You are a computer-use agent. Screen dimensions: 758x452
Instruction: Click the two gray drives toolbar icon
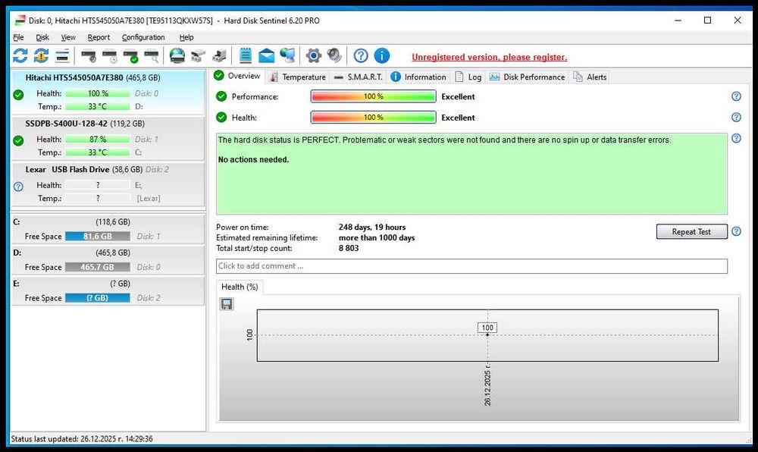[198, 56]
